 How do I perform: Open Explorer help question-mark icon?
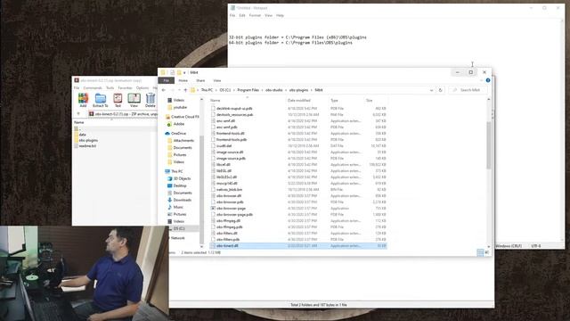[x=488, y=80]
